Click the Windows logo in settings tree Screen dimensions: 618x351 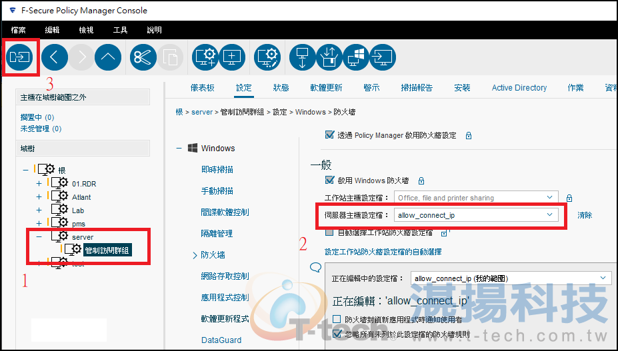coord(193,148)
